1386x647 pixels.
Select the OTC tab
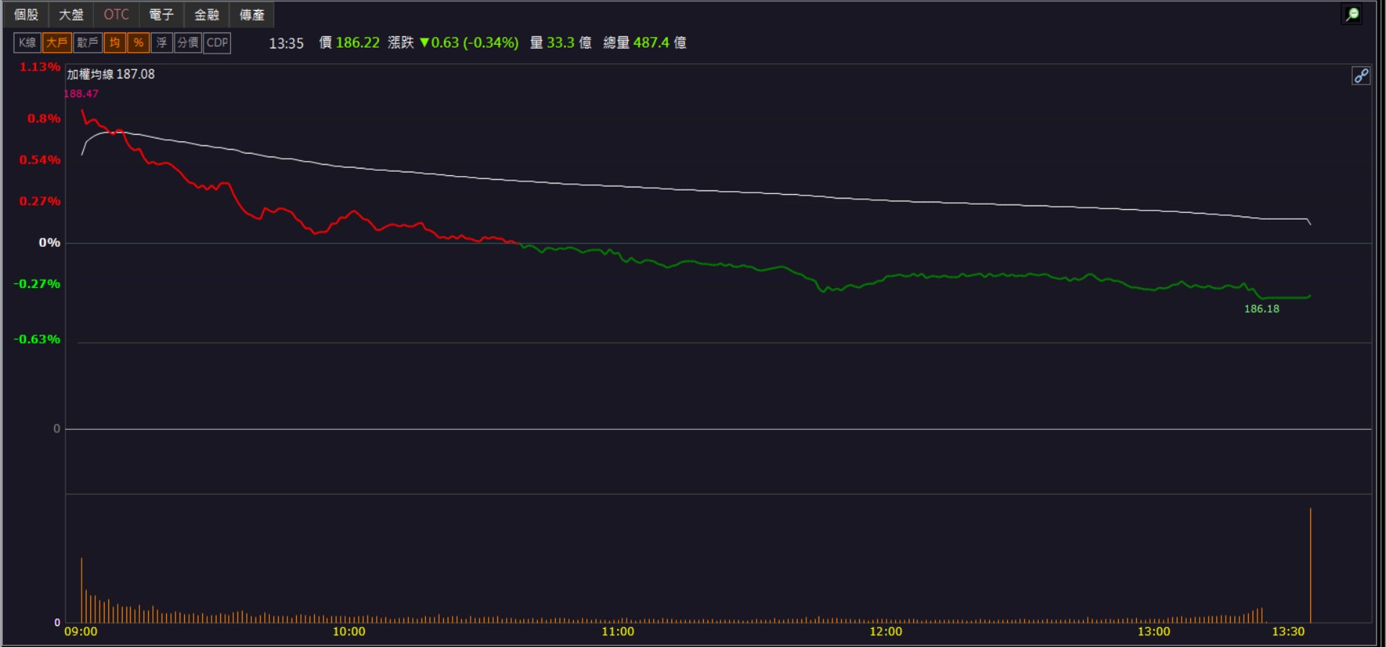(x=116, y=14)
